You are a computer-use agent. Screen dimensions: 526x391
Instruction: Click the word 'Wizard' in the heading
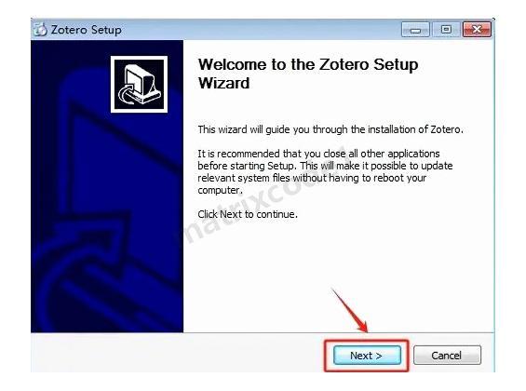click(x=223, y=83)
